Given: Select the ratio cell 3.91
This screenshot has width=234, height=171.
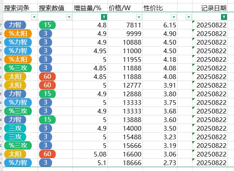Looking at the screenshot, I should tap(160, 85).
